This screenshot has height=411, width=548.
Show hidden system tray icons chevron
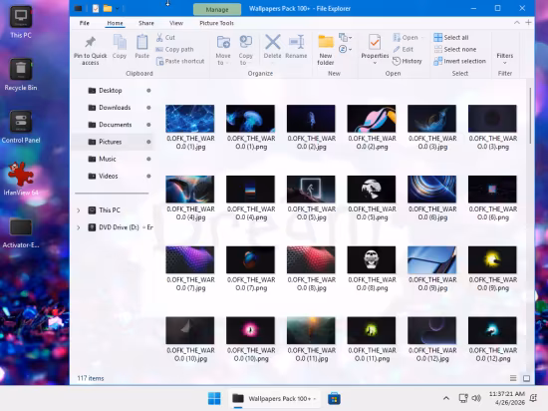(x=446, y=398)
